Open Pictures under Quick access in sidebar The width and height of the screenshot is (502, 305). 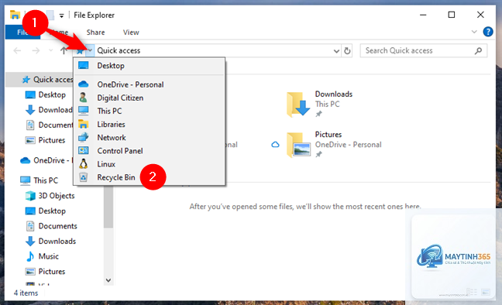click(x=52, y=140)
